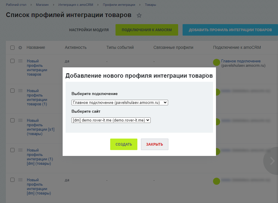
Task: Click 'да' activity value in last row
Action: (67, 180)
